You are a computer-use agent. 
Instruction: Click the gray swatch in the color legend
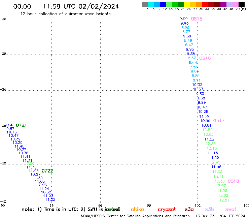(145, 4)
